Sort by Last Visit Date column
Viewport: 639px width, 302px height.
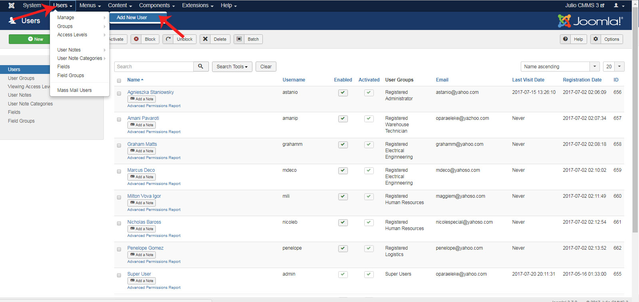(x=528, y=80)
